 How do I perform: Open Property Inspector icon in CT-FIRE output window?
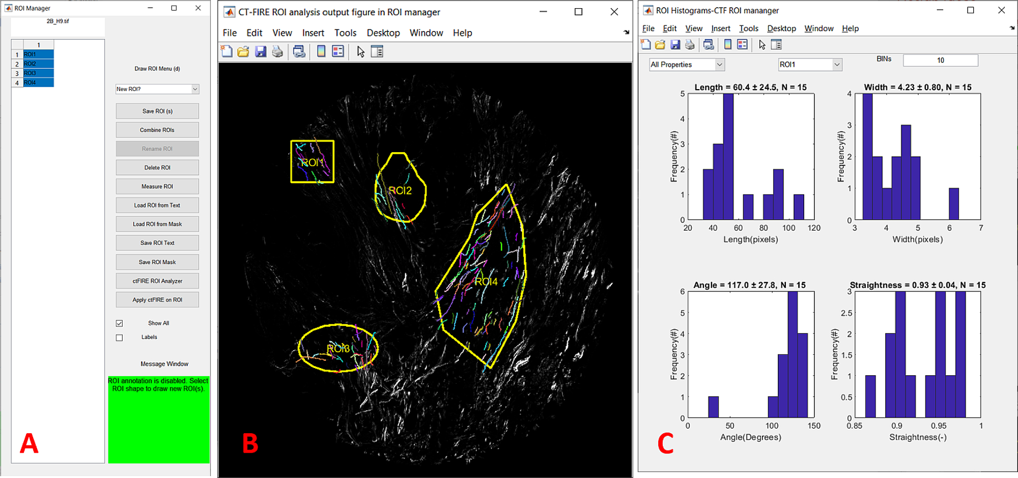click(377, 51)
